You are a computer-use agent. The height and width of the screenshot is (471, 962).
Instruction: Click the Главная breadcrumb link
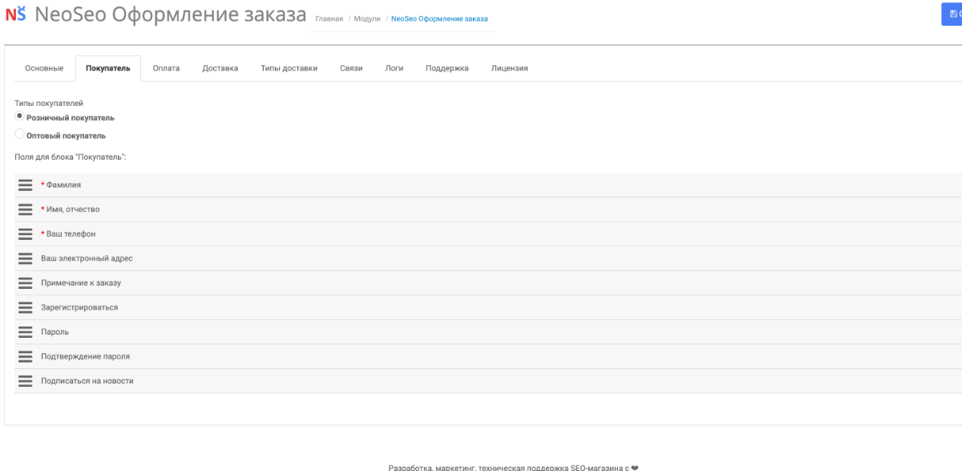point(329,18)
